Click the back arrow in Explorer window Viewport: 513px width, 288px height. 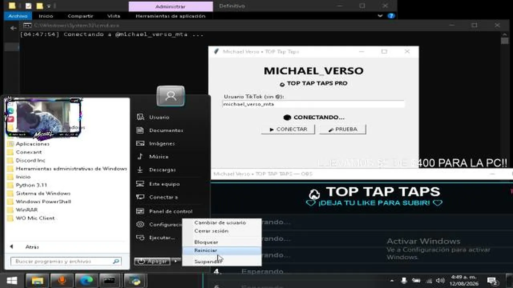pyautogui.click(x=14, y=28)
